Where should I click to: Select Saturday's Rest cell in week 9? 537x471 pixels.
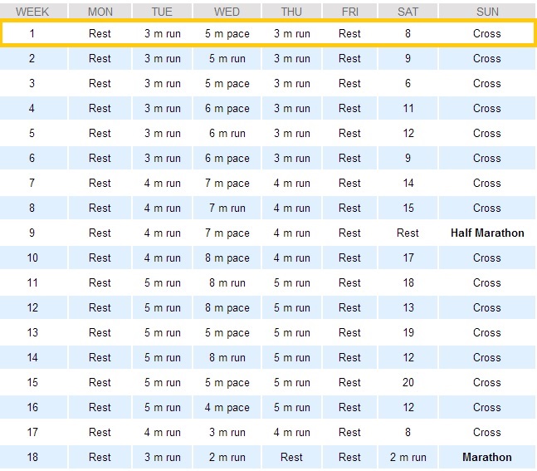tap(408, 233)
